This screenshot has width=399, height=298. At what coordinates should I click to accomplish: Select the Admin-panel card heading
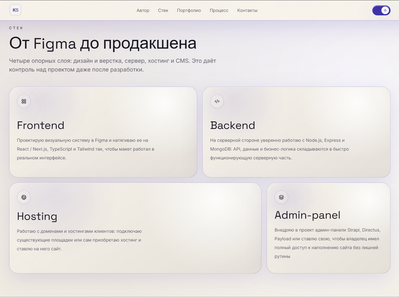click(x=307, y=215)
